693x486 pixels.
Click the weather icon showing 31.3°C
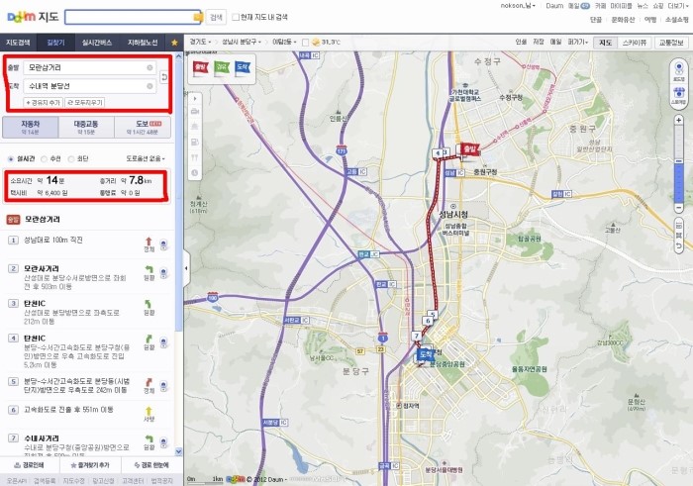coord(316,43)
